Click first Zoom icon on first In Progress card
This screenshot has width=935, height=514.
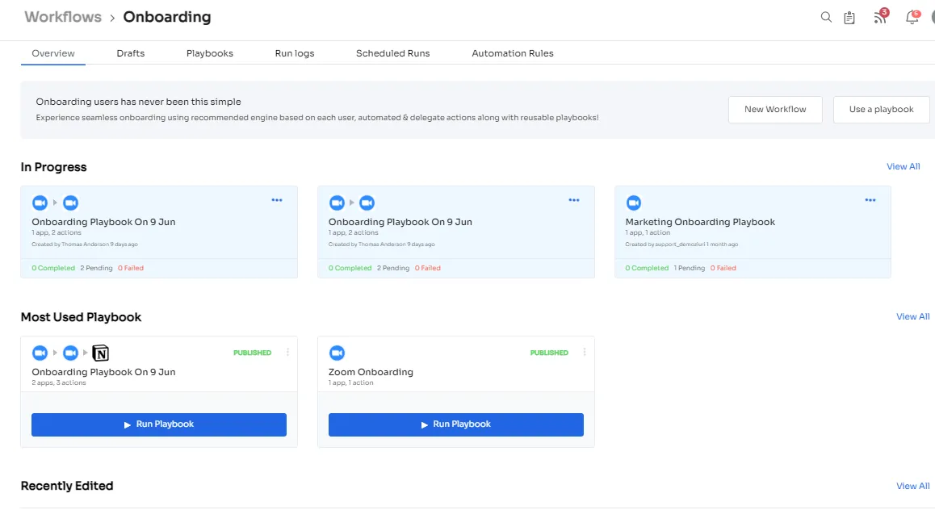coord(40,203)
